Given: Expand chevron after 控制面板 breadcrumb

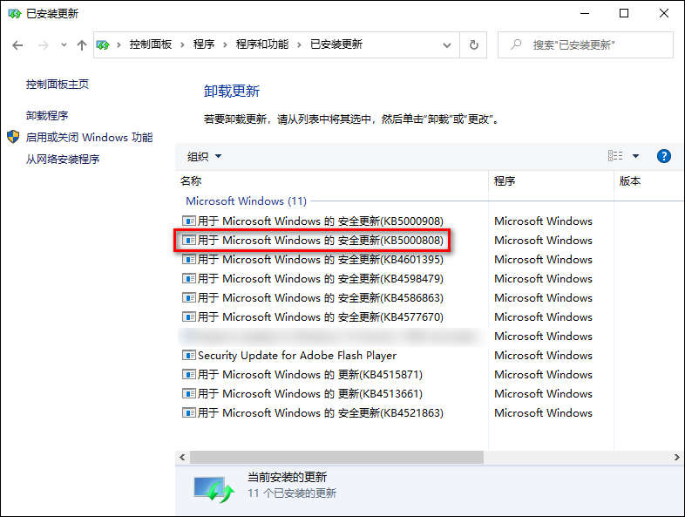Looking at the screenshot, I should [182, 44].
